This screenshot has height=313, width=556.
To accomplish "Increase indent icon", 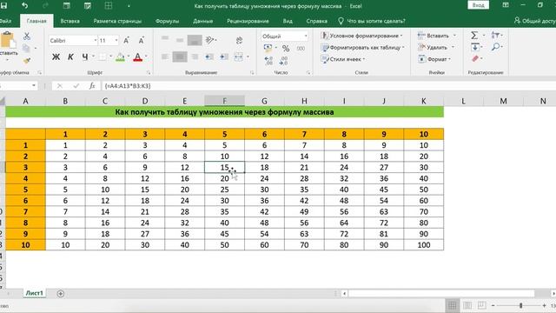I will click(x=224, y=57).
